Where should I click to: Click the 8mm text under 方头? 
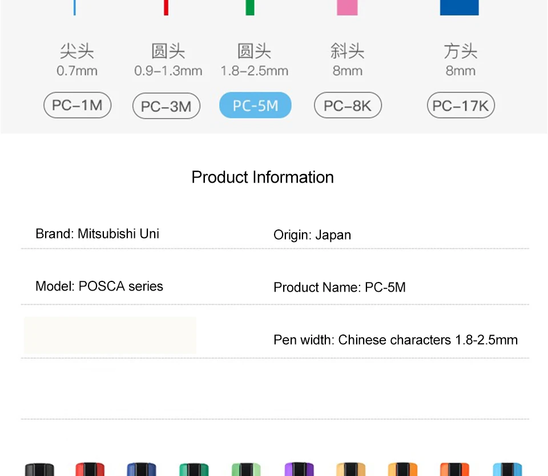click(x=461, y=71)
